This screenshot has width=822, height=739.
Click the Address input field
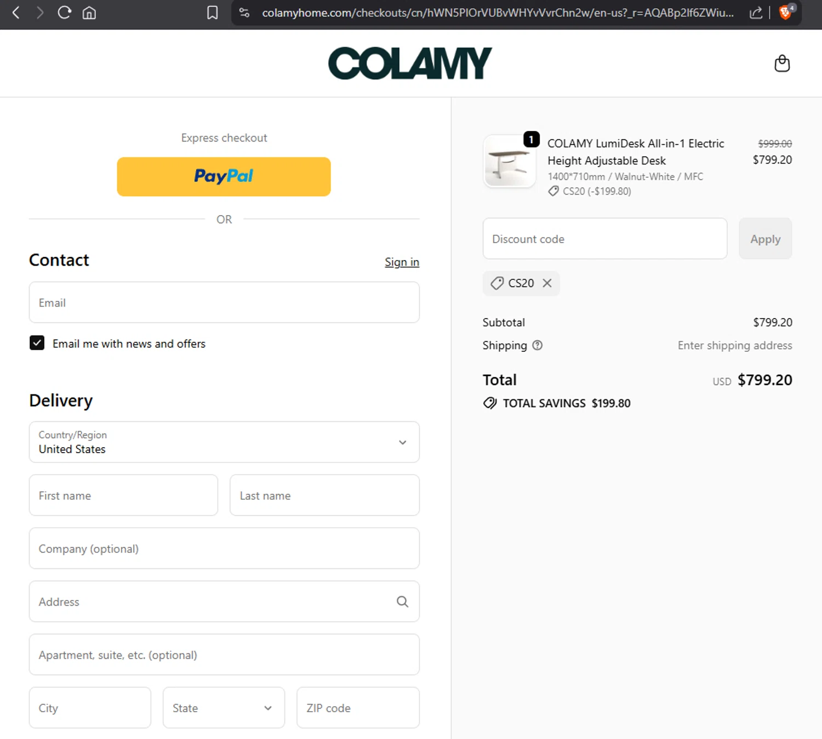point(224,602)
